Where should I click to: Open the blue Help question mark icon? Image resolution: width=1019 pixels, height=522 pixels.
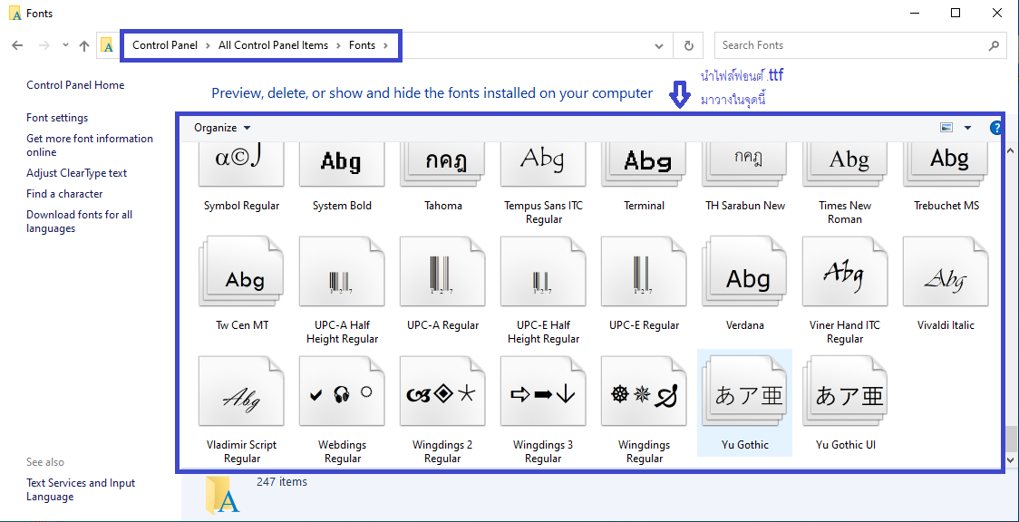(x=995, y=128)
